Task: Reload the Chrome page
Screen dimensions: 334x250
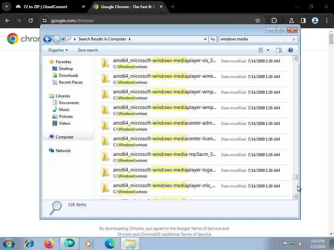Action: [31, 21]
